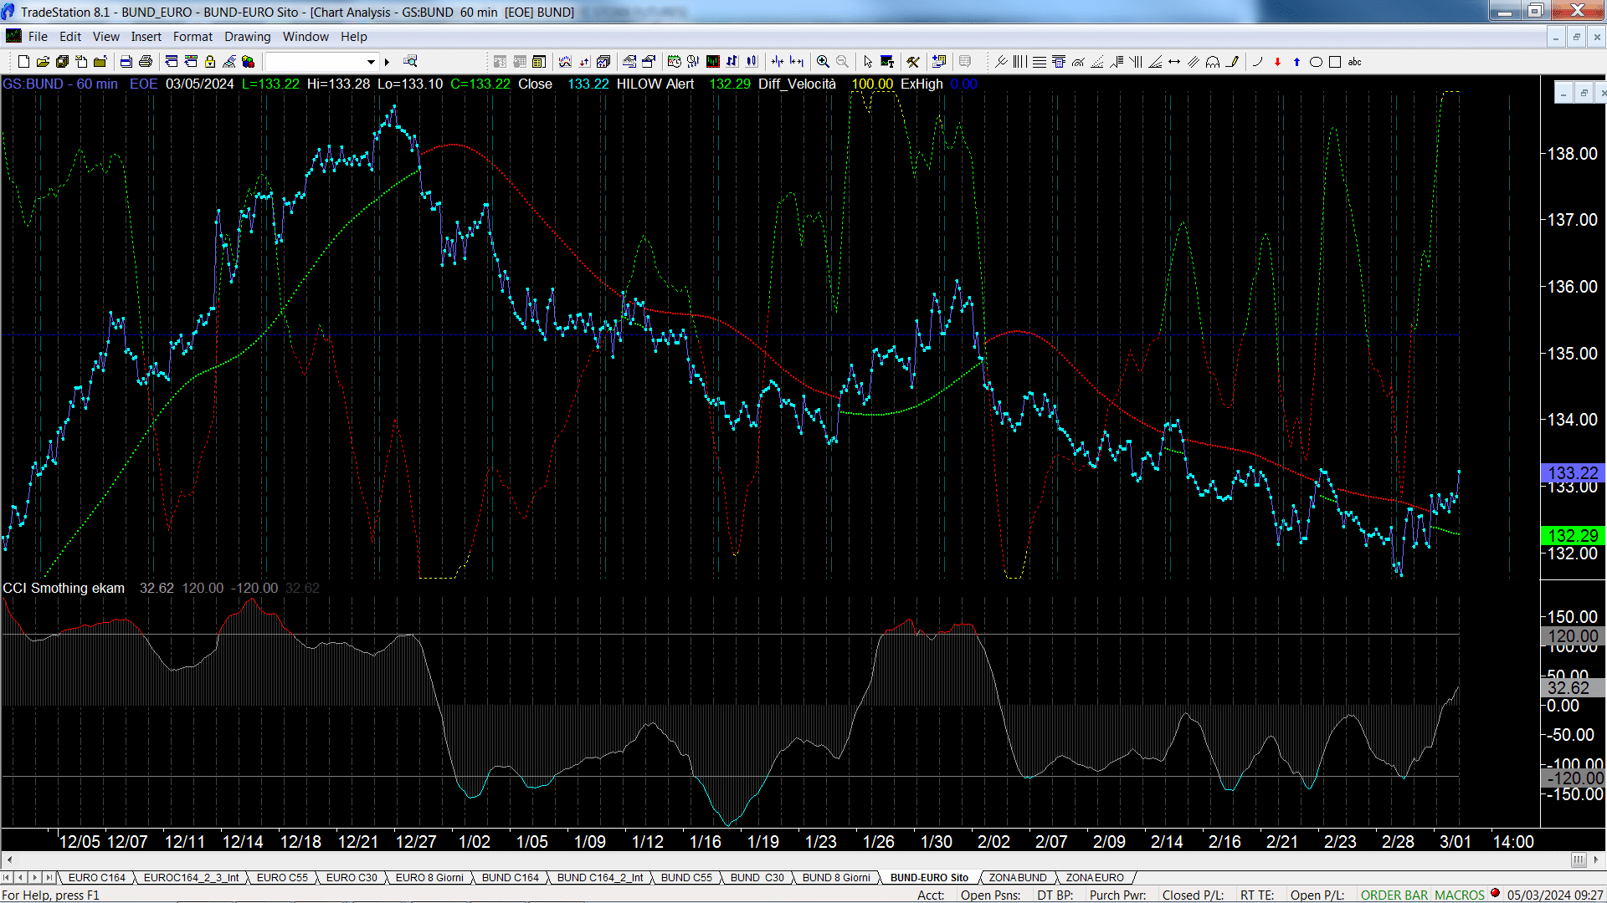Open the Window menu

coord(305,36)
